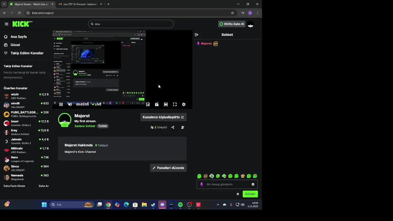This screenshot has height=221, width=393.
Task: Bookmark this page with star
Action: point(232,13)
